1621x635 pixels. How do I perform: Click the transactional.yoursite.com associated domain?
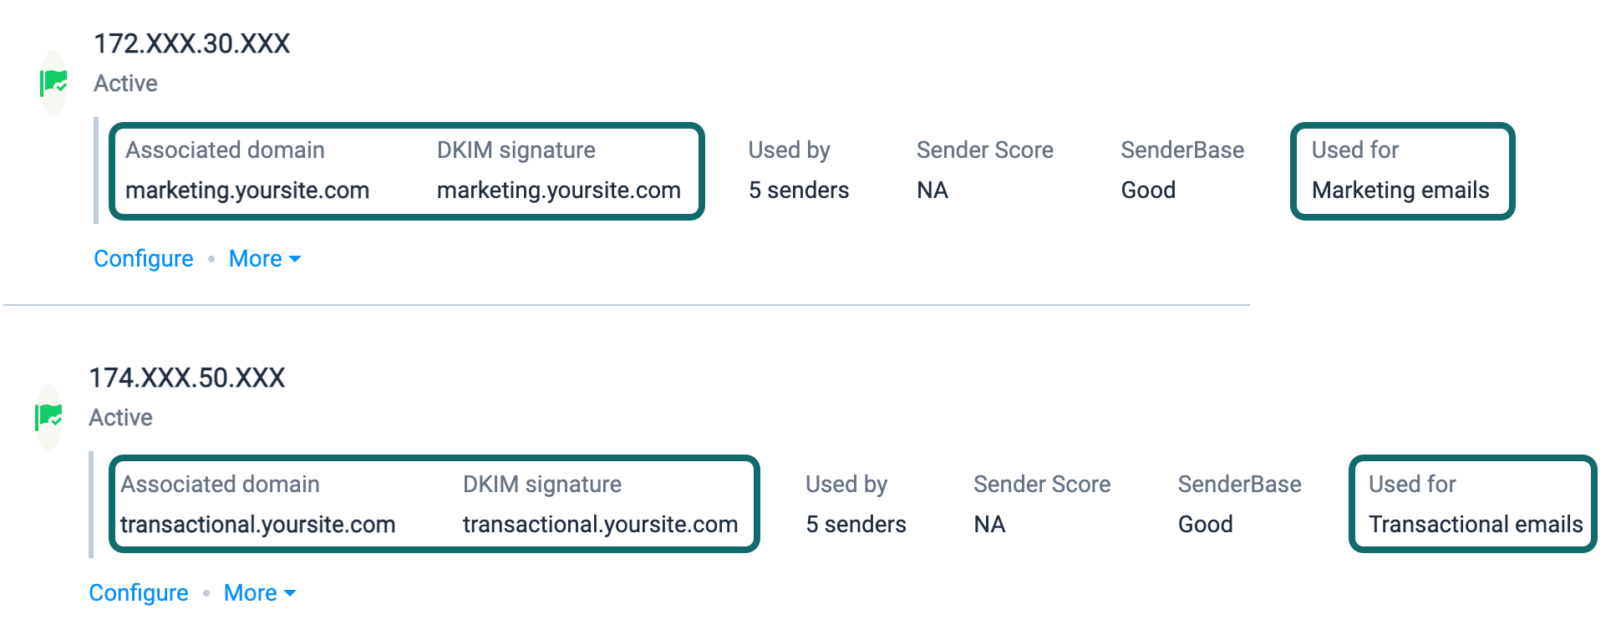[x=258, y=525]
